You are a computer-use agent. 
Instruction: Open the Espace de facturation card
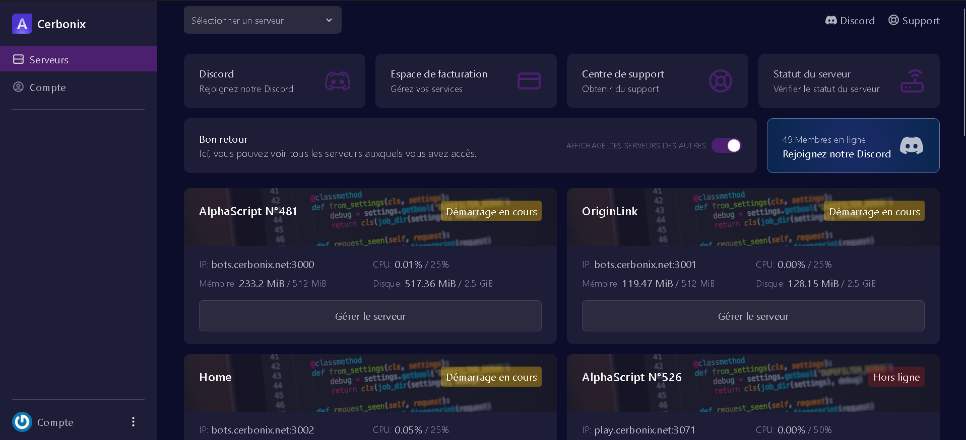466,81
